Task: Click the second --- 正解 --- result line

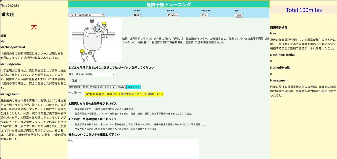Action: tap(74, 92)
